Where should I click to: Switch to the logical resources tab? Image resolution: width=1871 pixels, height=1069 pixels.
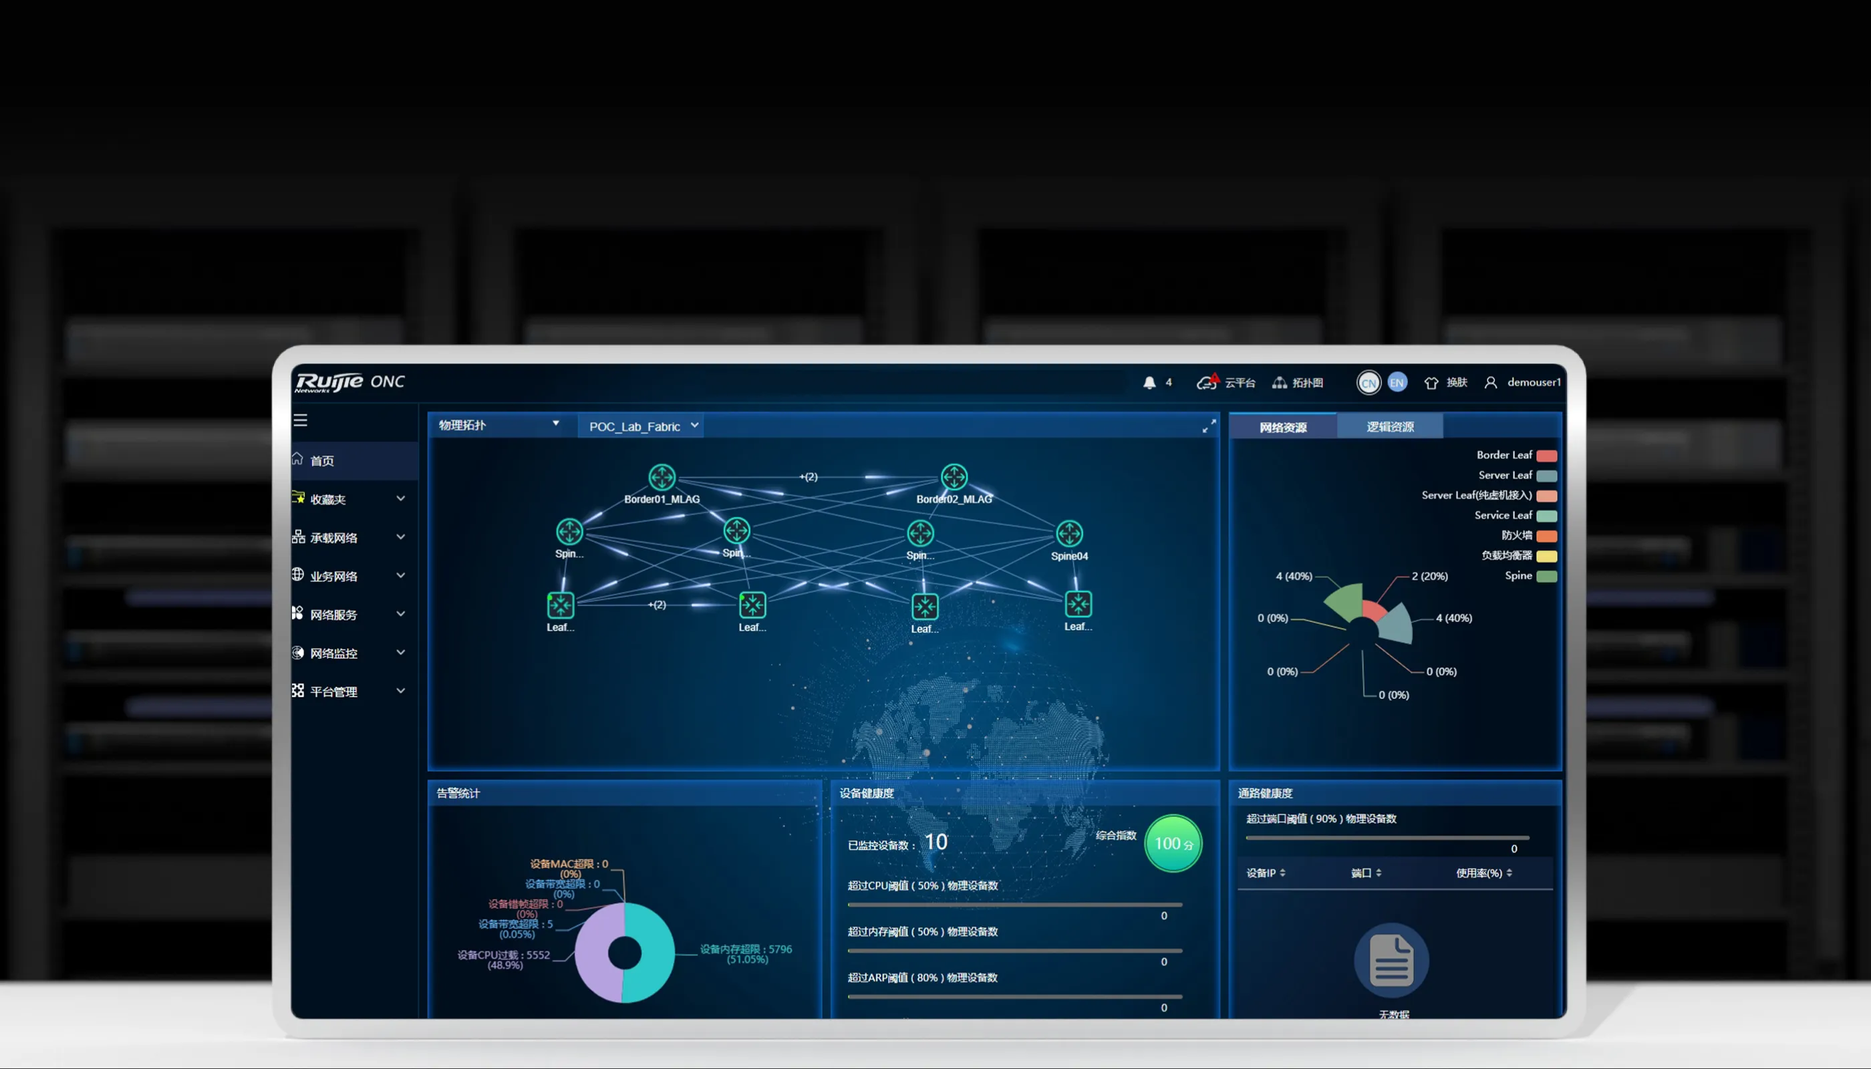click(x=1390, y=426)
